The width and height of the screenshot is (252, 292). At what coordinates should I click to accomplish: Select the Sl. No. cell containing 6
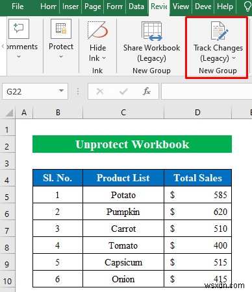pyautogui.click(x=58, y=279)
